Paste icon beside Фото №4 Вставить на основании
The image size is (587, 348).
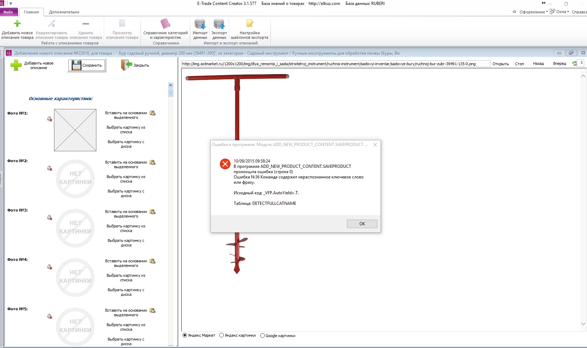click(152, 261)
